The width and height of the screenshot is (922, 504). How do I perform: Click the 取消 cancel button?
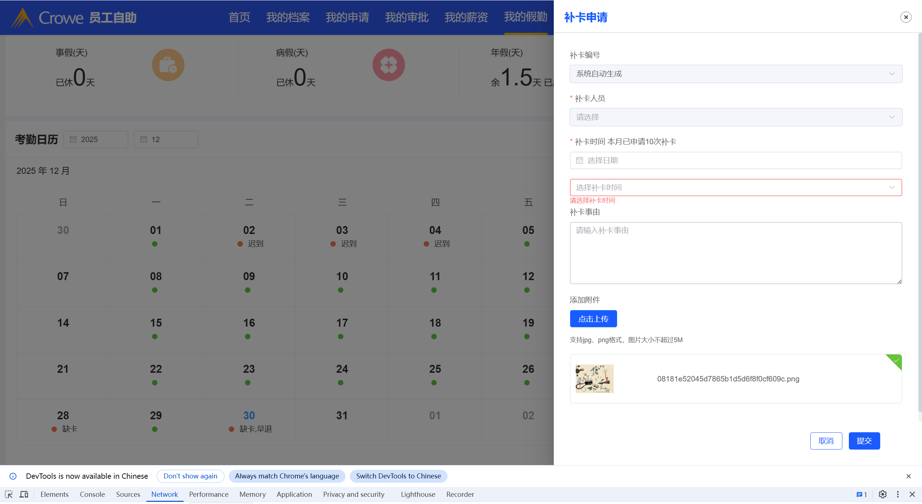point(826,441)
